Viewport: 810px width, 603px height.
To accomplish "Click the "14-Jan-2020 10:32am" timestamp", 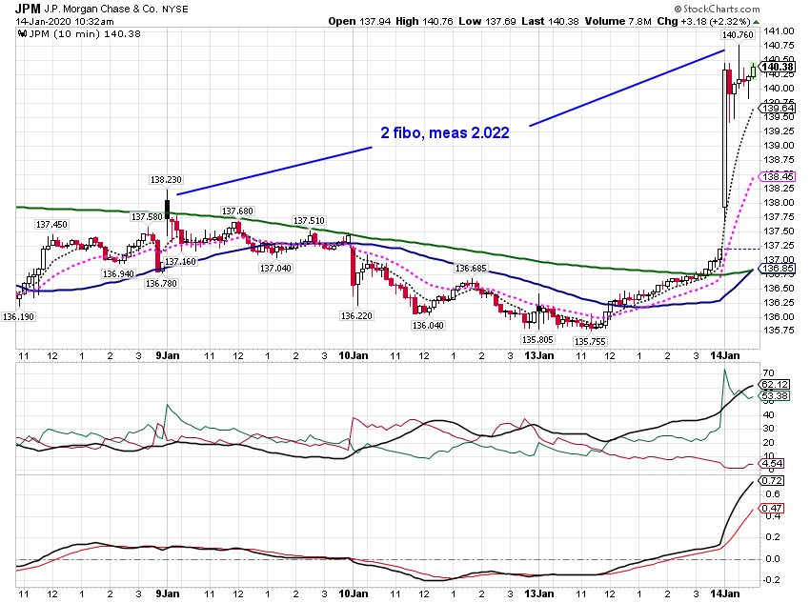I will click(x=65, y=22).
